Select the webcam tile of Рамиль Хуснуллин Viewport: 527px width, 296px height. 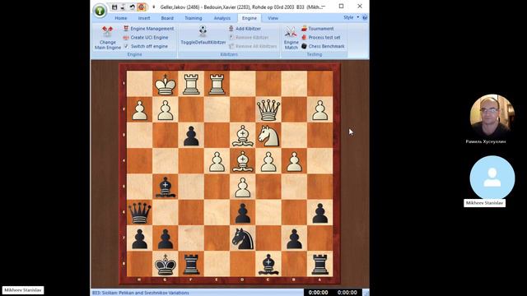point(492,116)
